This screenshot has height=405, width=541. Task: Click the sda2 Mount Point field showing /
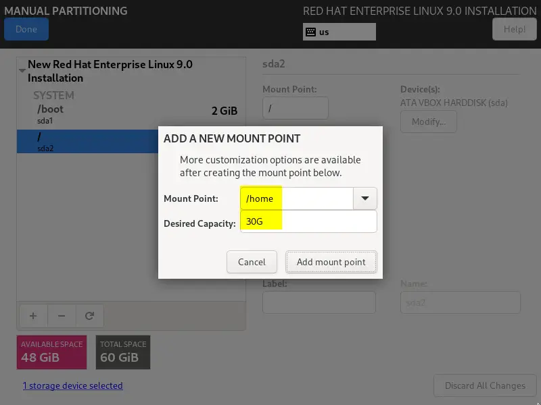pyautogui.click(x=296, y=108)
